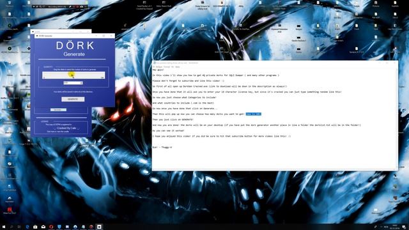This screenshot has height=230, width=409.
Task: Click the spinner arrows on quantity field
Action: pos(81,83)
